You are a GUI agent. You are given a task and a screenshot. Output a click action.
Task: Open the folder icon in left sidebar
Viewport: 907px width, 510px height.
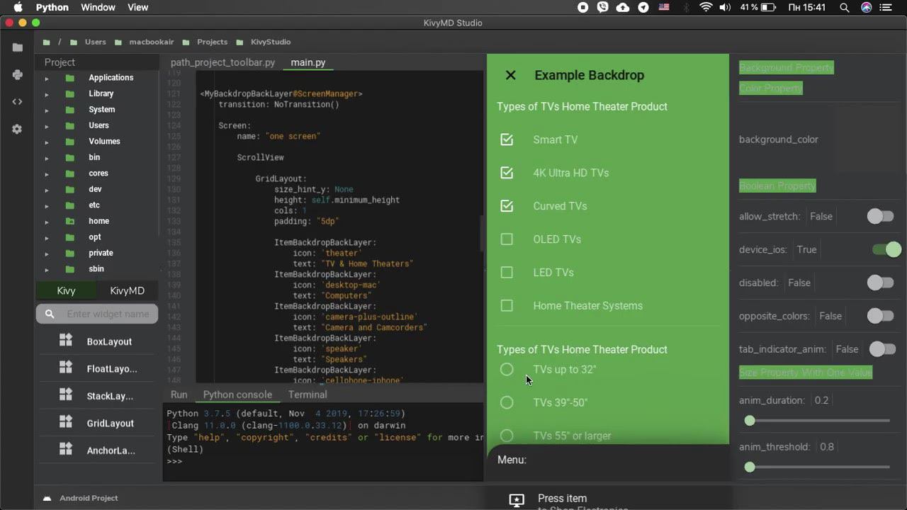(x=18, y=47)
